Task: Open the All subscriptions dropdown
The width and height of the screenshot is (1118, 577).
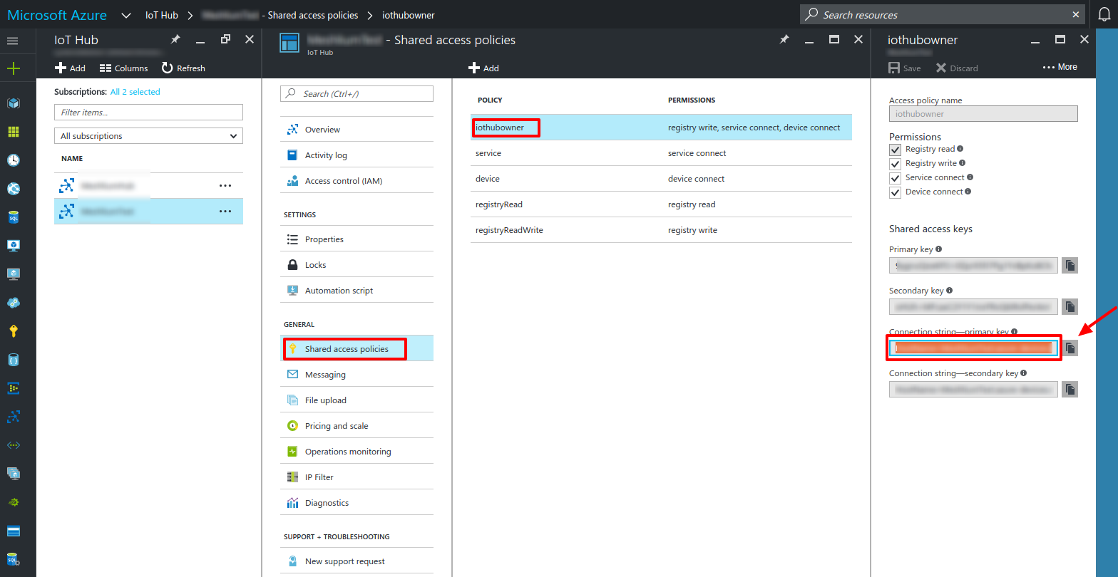Action: [x=148, y=136]
